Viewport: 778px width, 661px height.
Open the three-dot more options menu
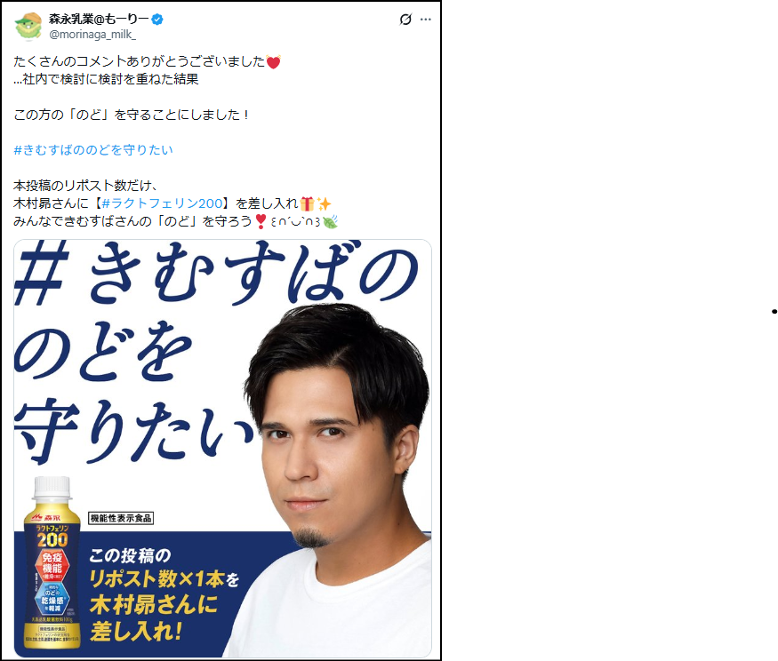pos(426,20)
